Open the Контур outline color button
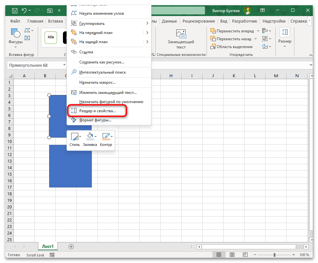 click(x=106, y=140)
